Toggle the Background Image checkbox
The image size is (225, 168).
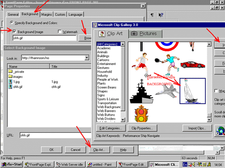[15, 31]
